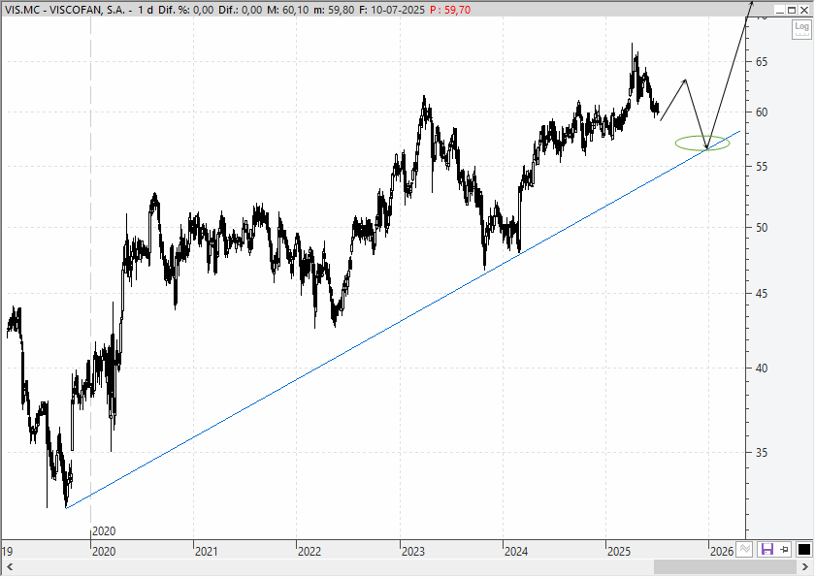Maximize the VIS.MC chart window
Screen dimensions: 815x577
pos(791,10)
